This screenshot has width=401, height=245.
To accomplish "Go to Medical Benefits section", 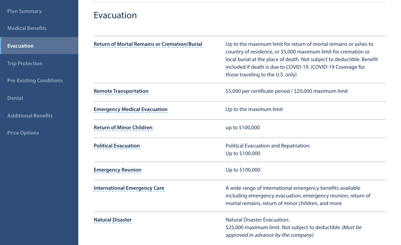I will click(x=27, y=28).
